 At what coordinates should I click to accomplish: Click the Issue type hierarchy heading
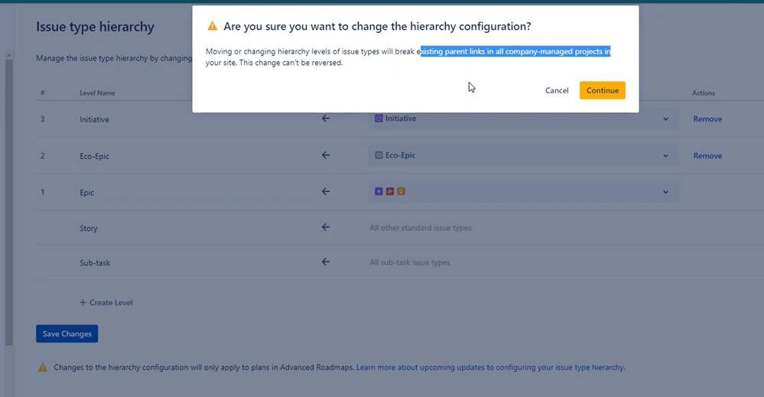[95, 27]
